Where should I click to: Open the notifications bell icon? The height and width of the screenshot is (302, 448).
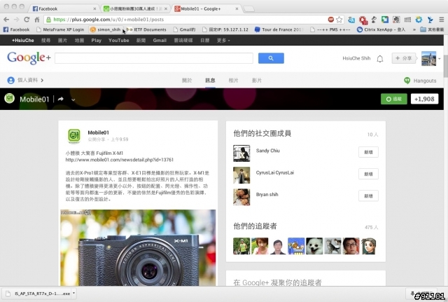[379, 59]
